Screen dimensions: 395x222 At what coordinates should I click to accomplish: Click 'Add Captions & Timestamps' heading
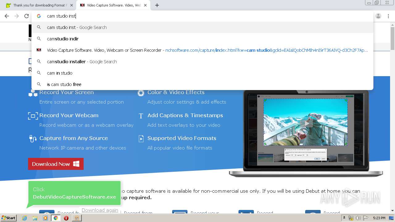(185, 115)
